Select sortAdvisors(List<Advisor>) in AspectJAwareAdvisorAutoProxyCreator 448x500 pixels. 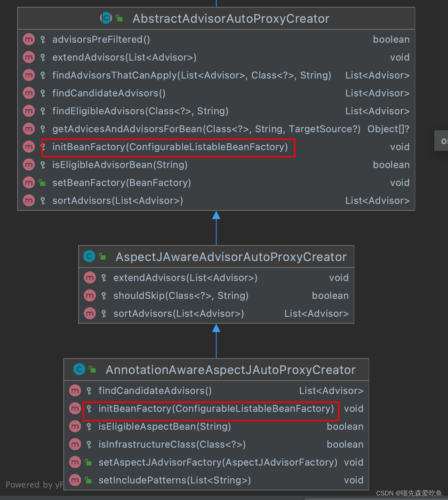[179, 313]
